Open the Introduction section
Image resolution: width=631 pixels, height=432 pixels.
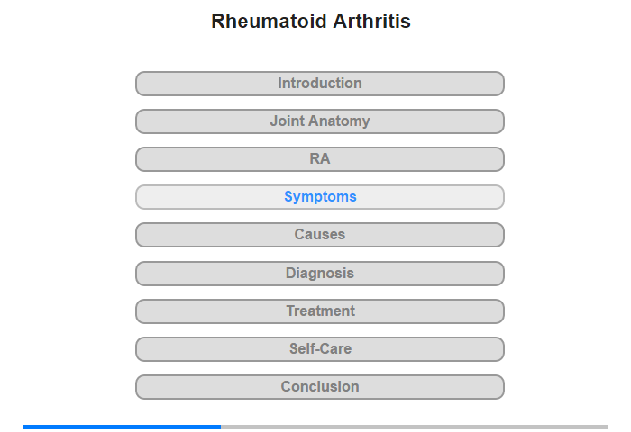(x=319, y=84)
